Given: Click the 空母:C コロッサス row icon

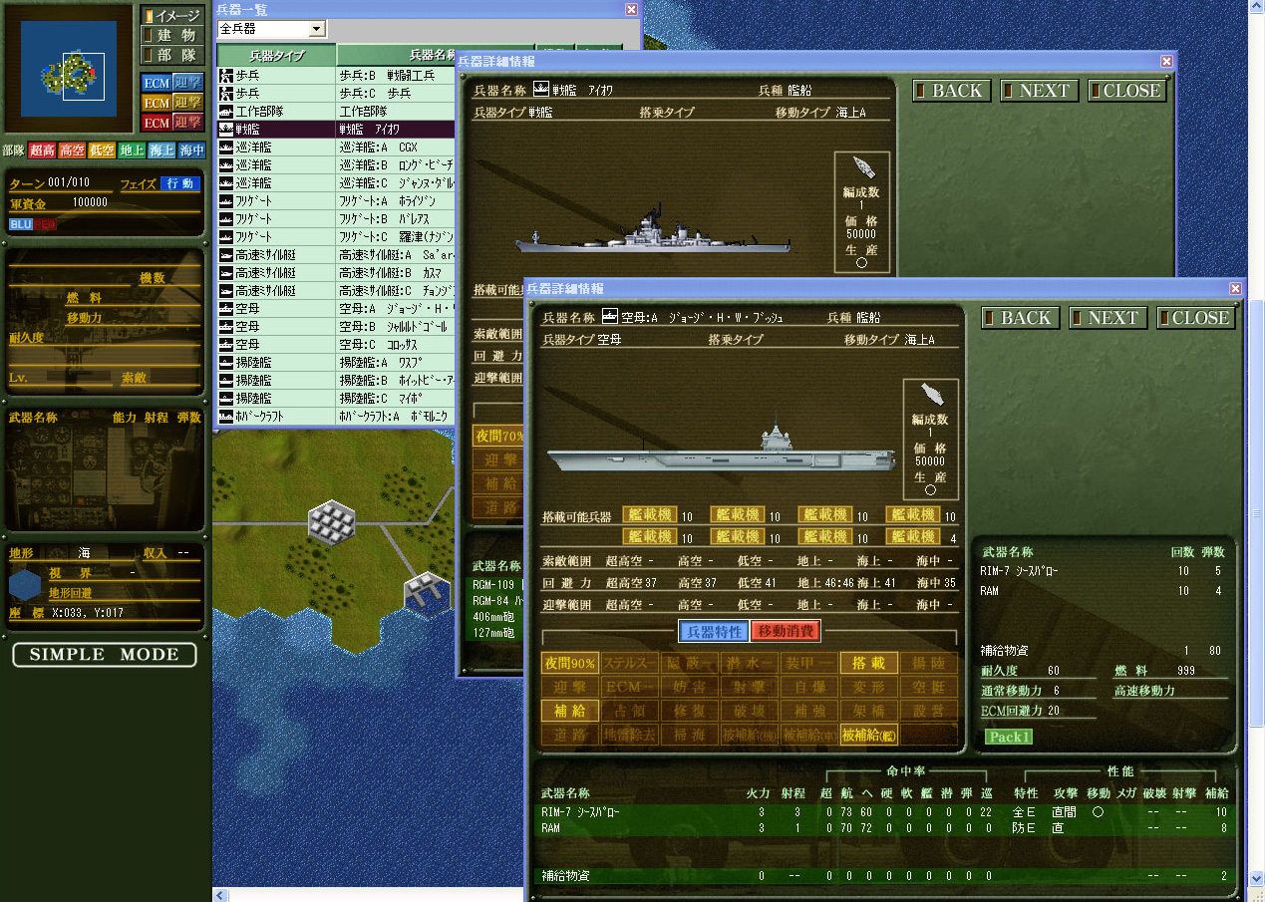Looking at the screenshot, I should pyautogui.click(x=226, y=344).
